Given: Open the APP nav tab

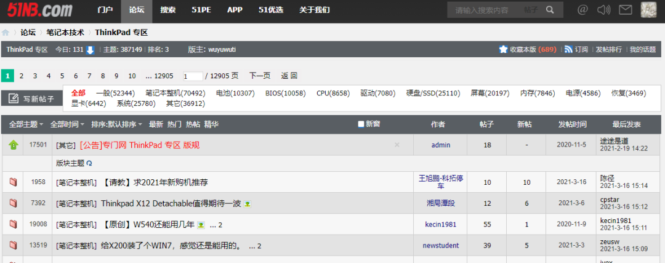Looking at the screenshot, I should tap(235, 10).
